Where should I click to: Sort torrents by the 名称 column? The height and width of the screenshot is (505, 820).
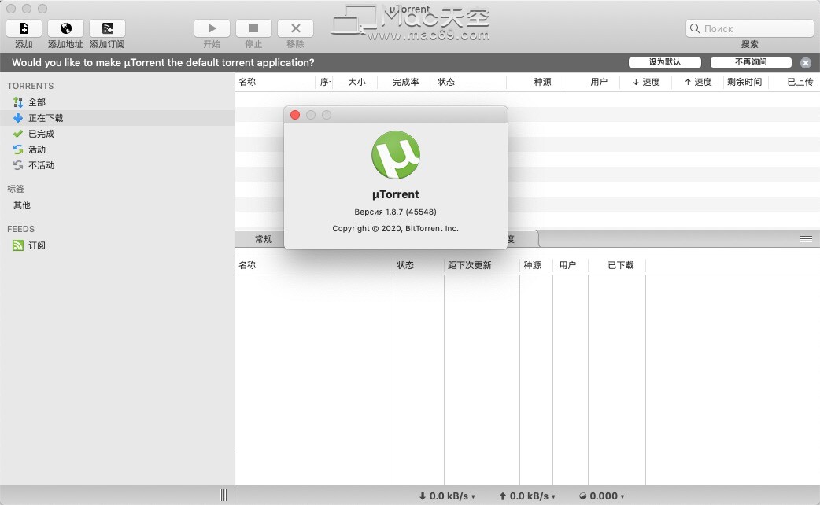pyautogui.click(x=248, y=82)
